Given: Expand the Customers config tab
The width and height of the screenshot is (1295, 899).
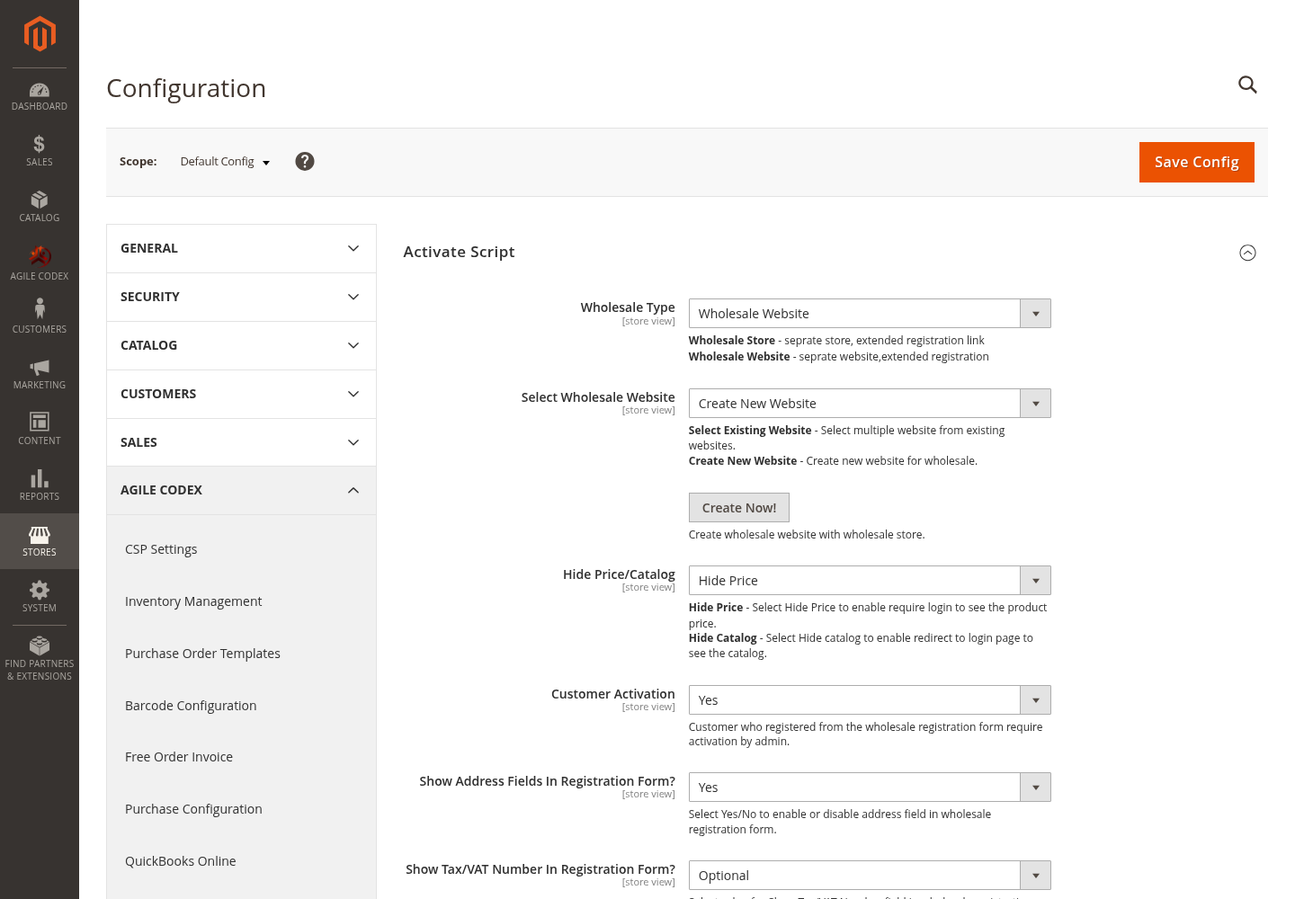Looking at the screenshot, I should 241,394.
